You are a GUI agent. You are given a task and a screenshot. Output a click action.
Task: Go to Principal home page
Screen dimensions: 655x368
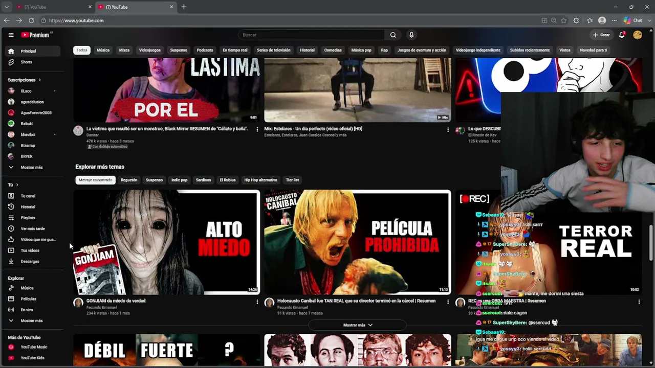(33, 51)
